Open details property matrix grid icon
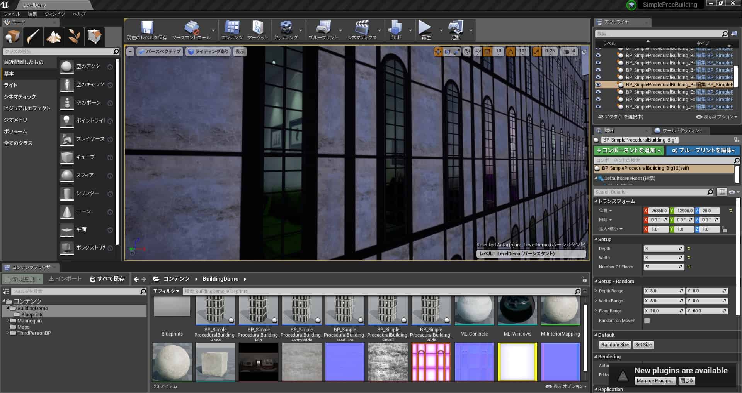742x393 pixels. click(x=722, y=192)
